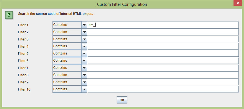Focus the Filter 7 text field

tap(163, 68)
